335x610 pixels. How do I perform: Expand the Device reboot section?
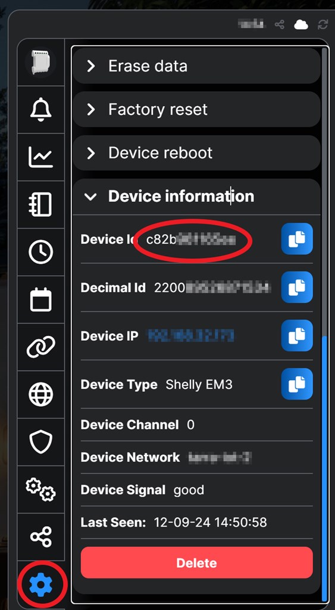point(196,153)
